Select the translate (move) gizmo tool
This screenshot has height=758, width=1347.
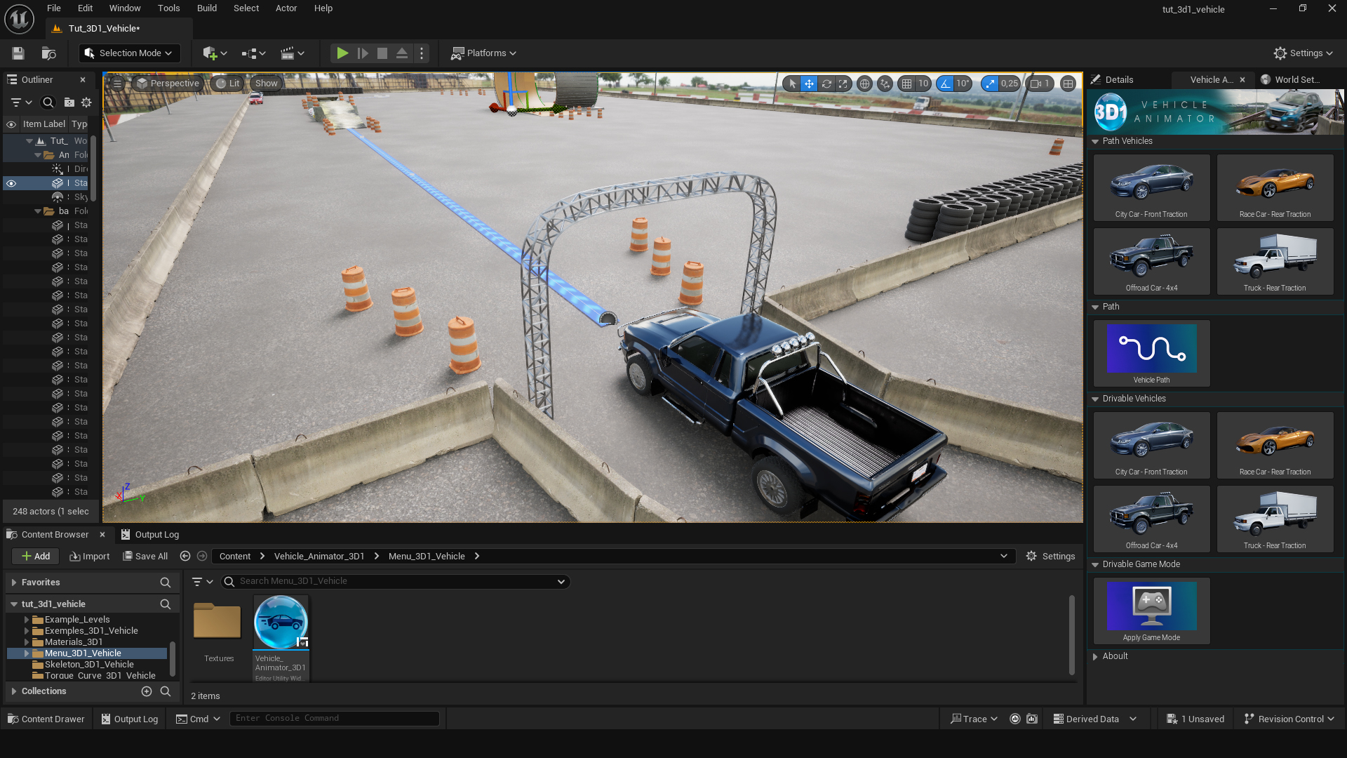(x=809, y=84)
